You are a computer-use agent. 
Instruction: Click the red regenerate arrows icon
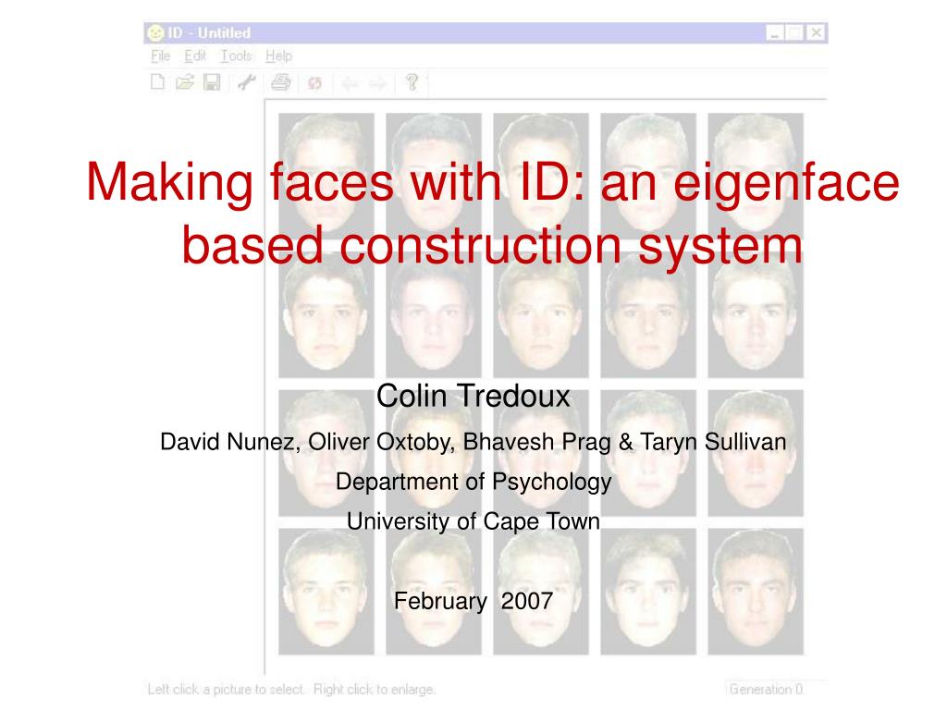[314, 82]
